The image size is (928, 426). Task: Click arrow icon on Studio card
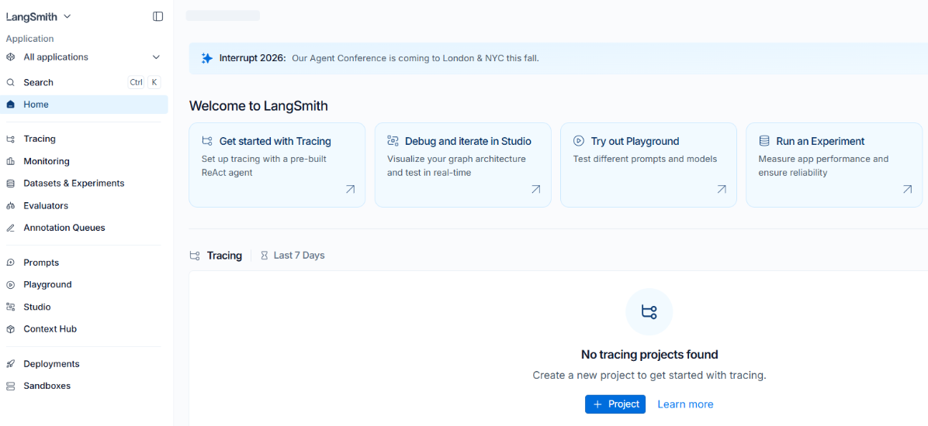[x=535, y=189]
